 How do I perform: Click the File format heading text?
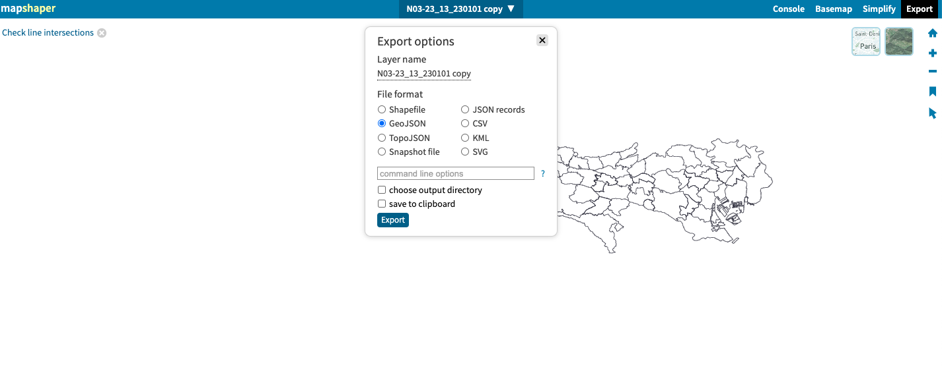pyautogui.click(x=400, y=94)
